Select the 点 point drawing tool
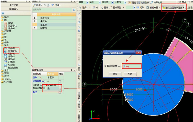 [95, 7]
